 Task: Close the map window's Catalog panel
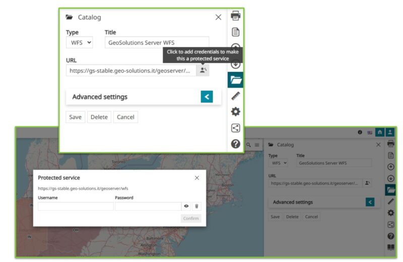378,145
